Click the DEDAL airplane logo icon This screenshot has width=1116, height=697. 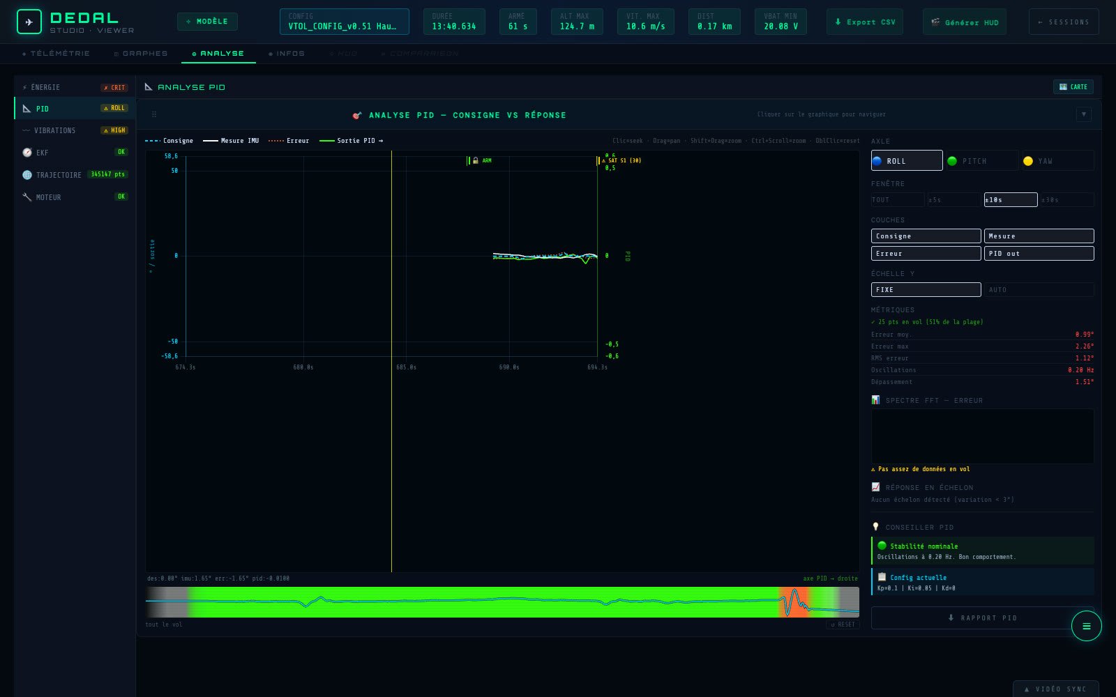click(x=29, y=22)
